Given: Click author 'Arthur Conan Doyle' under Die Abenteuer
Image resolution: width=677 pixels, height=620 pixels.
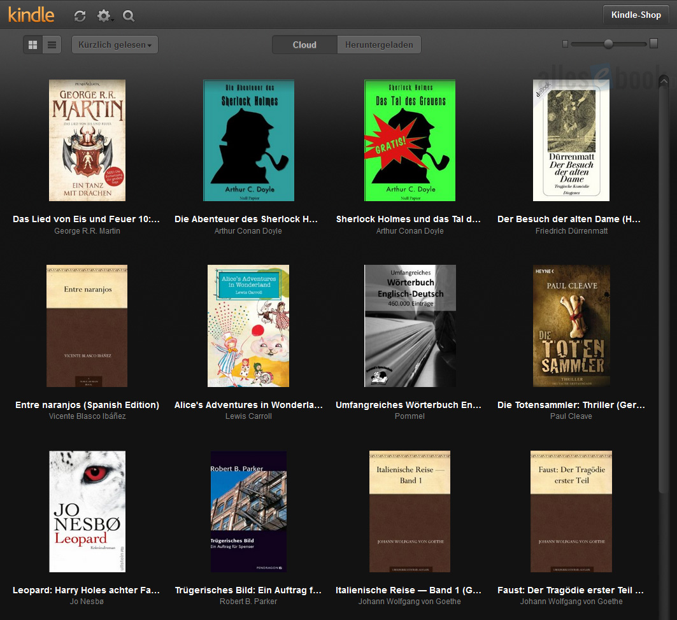Looking at the screenshot, I should pyautogui.click(x=248, y=231).
